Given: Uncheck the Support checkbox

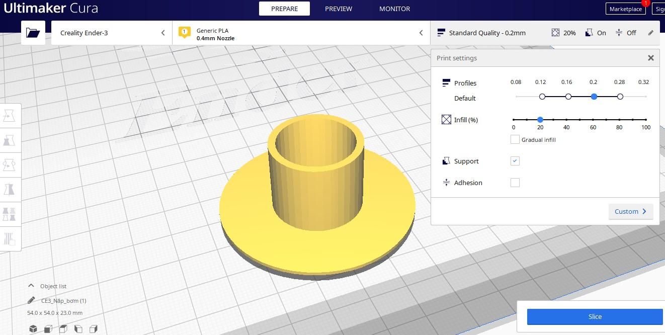Looking at the screenshot, I should [x=515, y=161].
